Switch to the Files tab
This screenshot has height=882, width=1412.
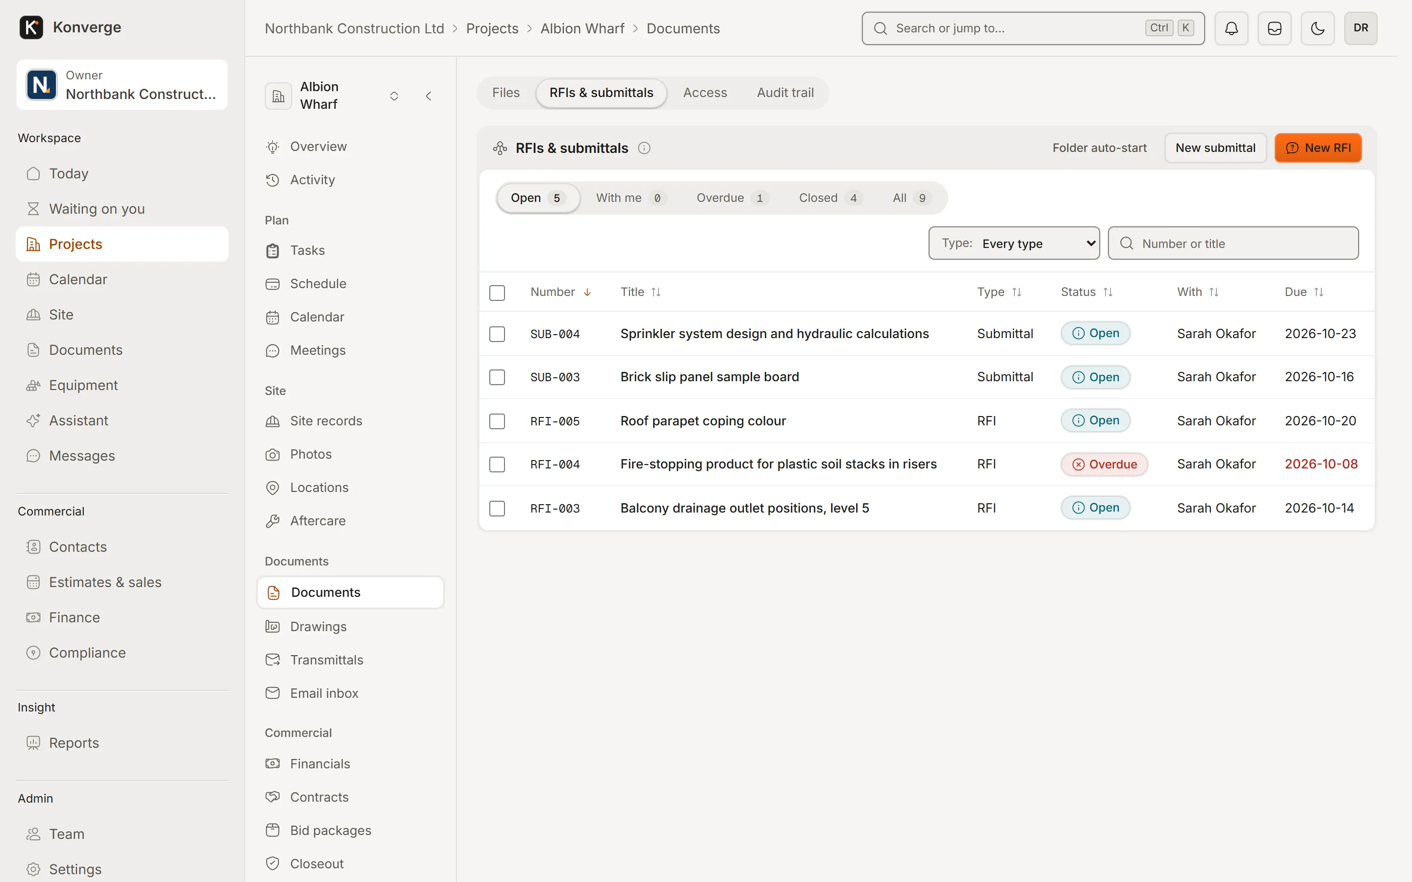505,93
